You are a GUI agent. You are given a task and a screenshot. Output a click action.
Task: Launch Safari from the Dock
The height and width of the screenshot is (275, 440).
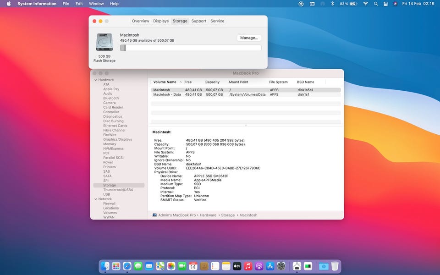[127, 266]
